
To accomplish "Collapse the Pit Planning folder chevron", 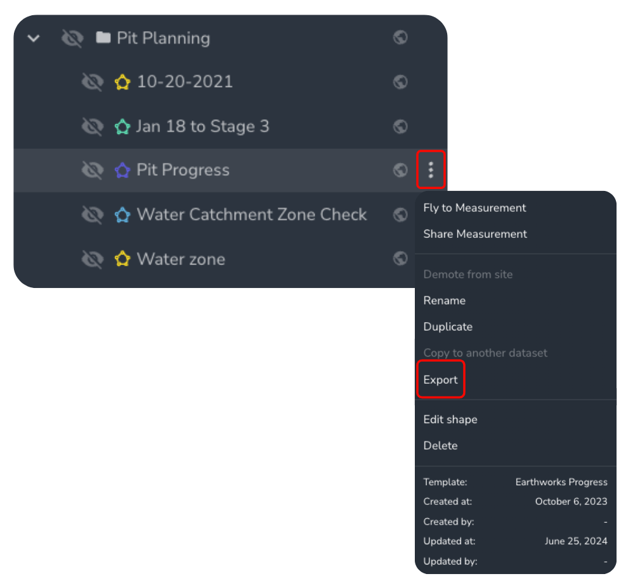I will 34,38.
